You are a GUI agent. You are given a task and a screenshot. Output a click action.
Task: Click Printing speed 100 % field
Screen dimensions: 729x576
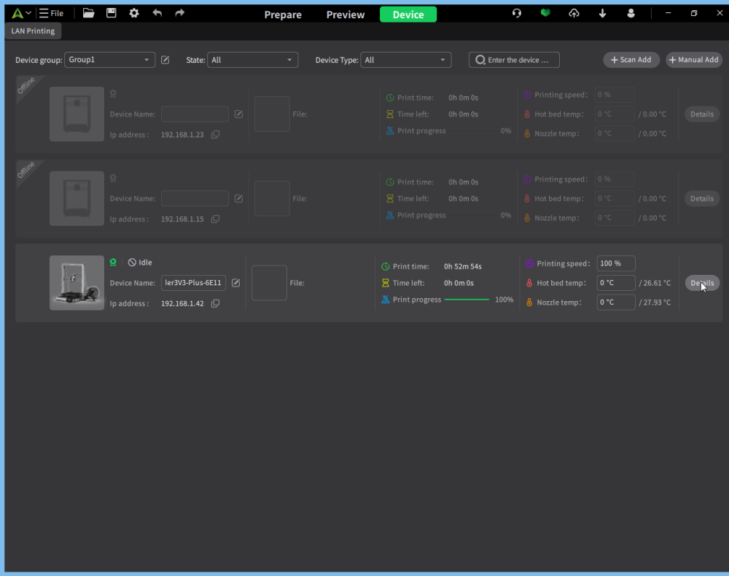615,263
